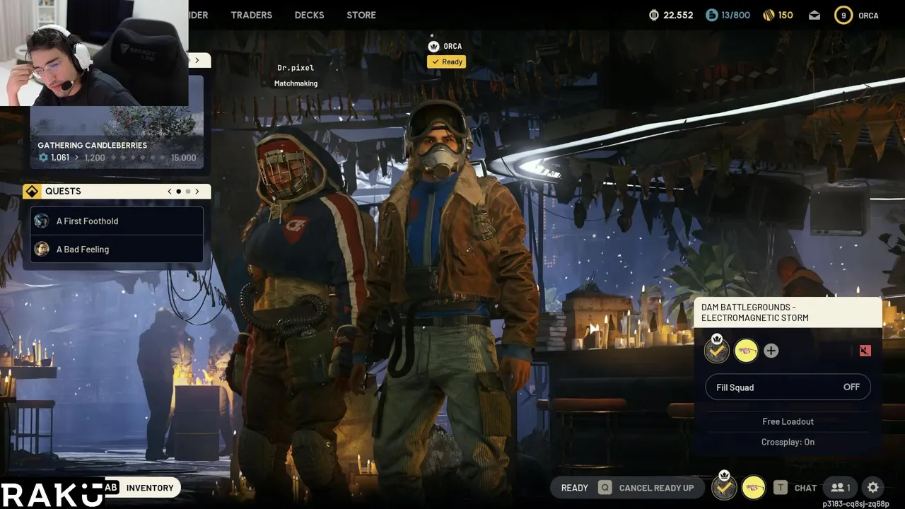Open the Decks tab
Screen dimensions: 905x509
click(x=309, y=15)
